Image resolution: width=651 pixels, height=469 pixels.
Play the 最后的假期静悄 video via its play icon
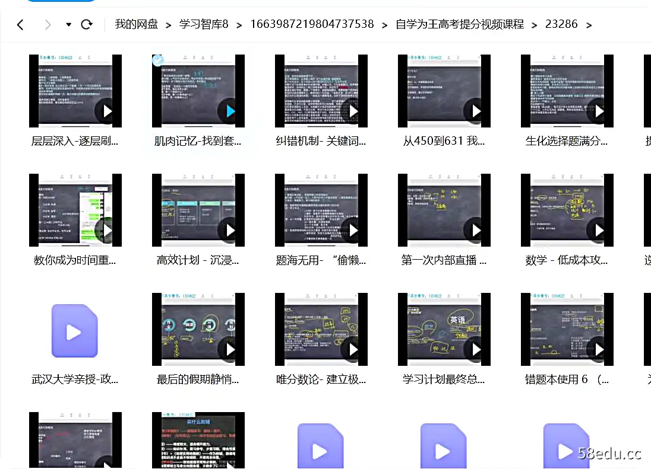[x=230, y=349]
